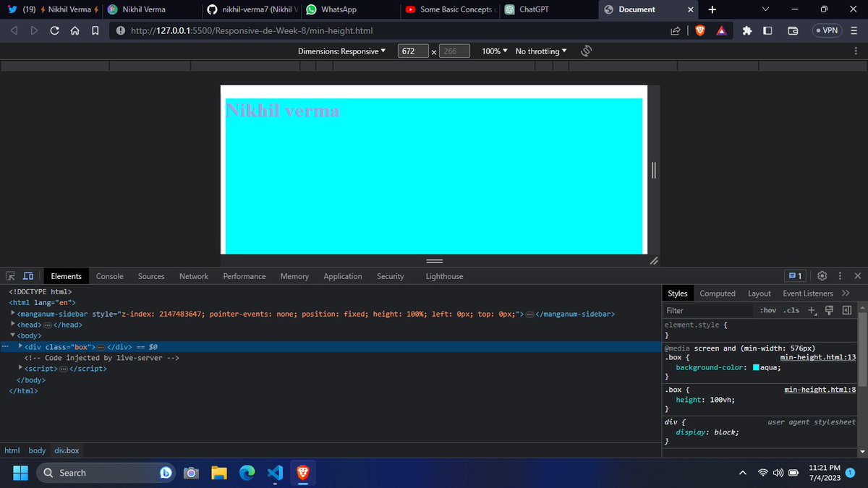Open the Event Listeners tab

[x=807, y=294]
